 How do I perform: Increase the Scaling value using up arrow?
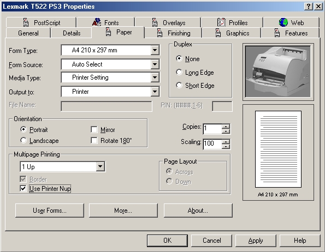coord(226,142)
